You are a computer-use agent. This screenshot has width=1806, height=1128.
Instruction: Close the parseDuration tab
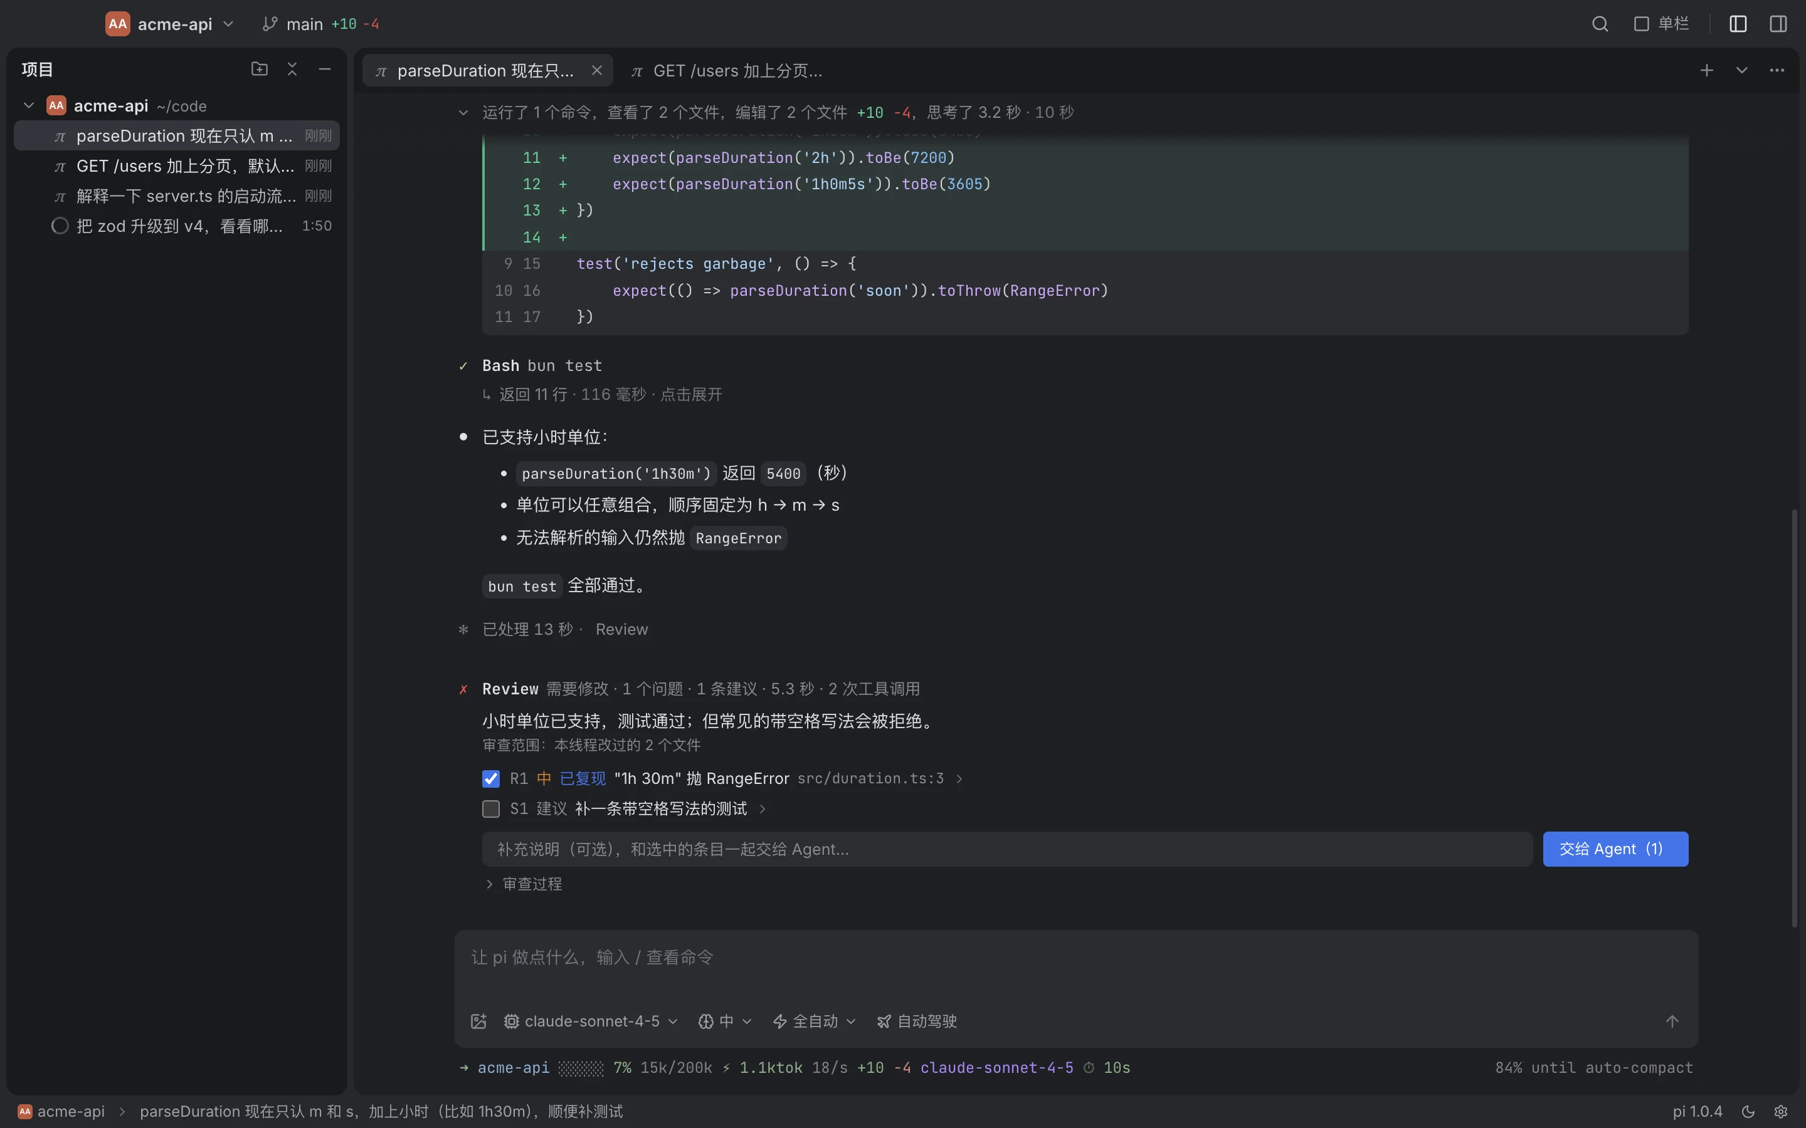(x=596, y=70)
